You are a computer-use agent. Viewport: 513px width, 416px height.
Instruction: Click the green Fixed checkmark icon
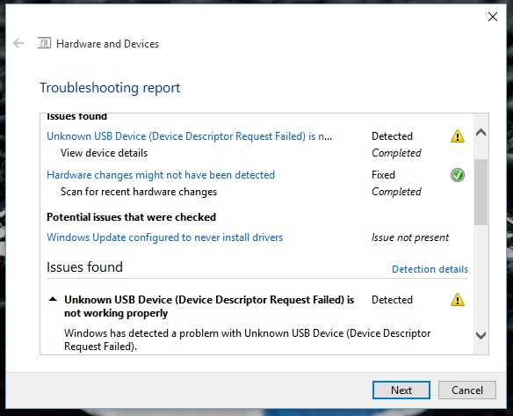(458, 175)
